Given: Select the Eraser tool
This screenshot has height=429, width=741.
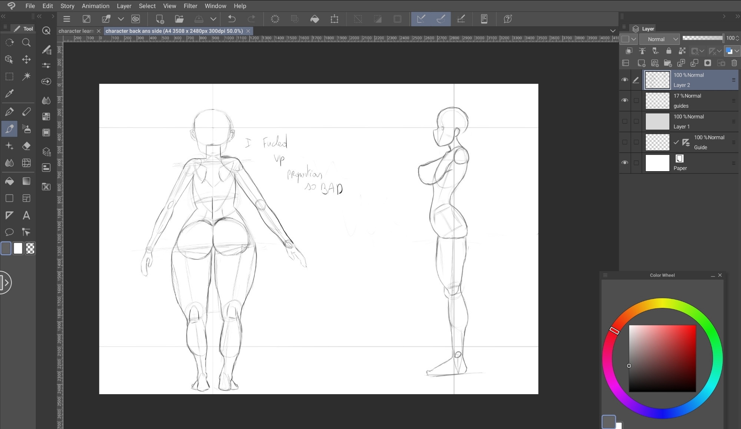Looking at the screenshot, I should 26,146.
